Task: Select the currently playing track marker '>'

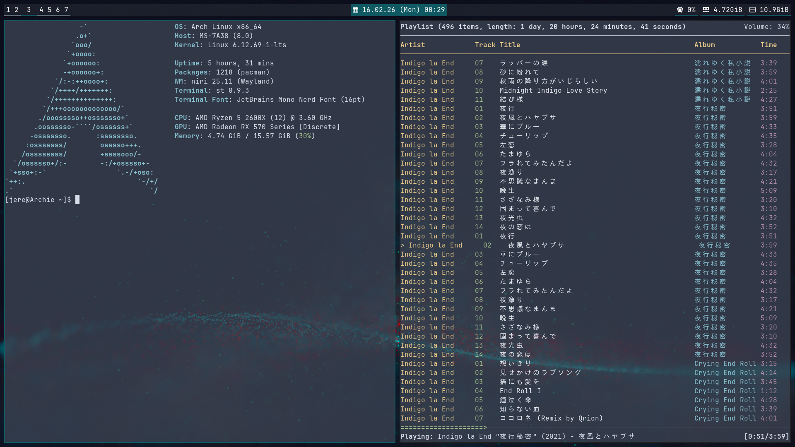Action: point(402,245)
